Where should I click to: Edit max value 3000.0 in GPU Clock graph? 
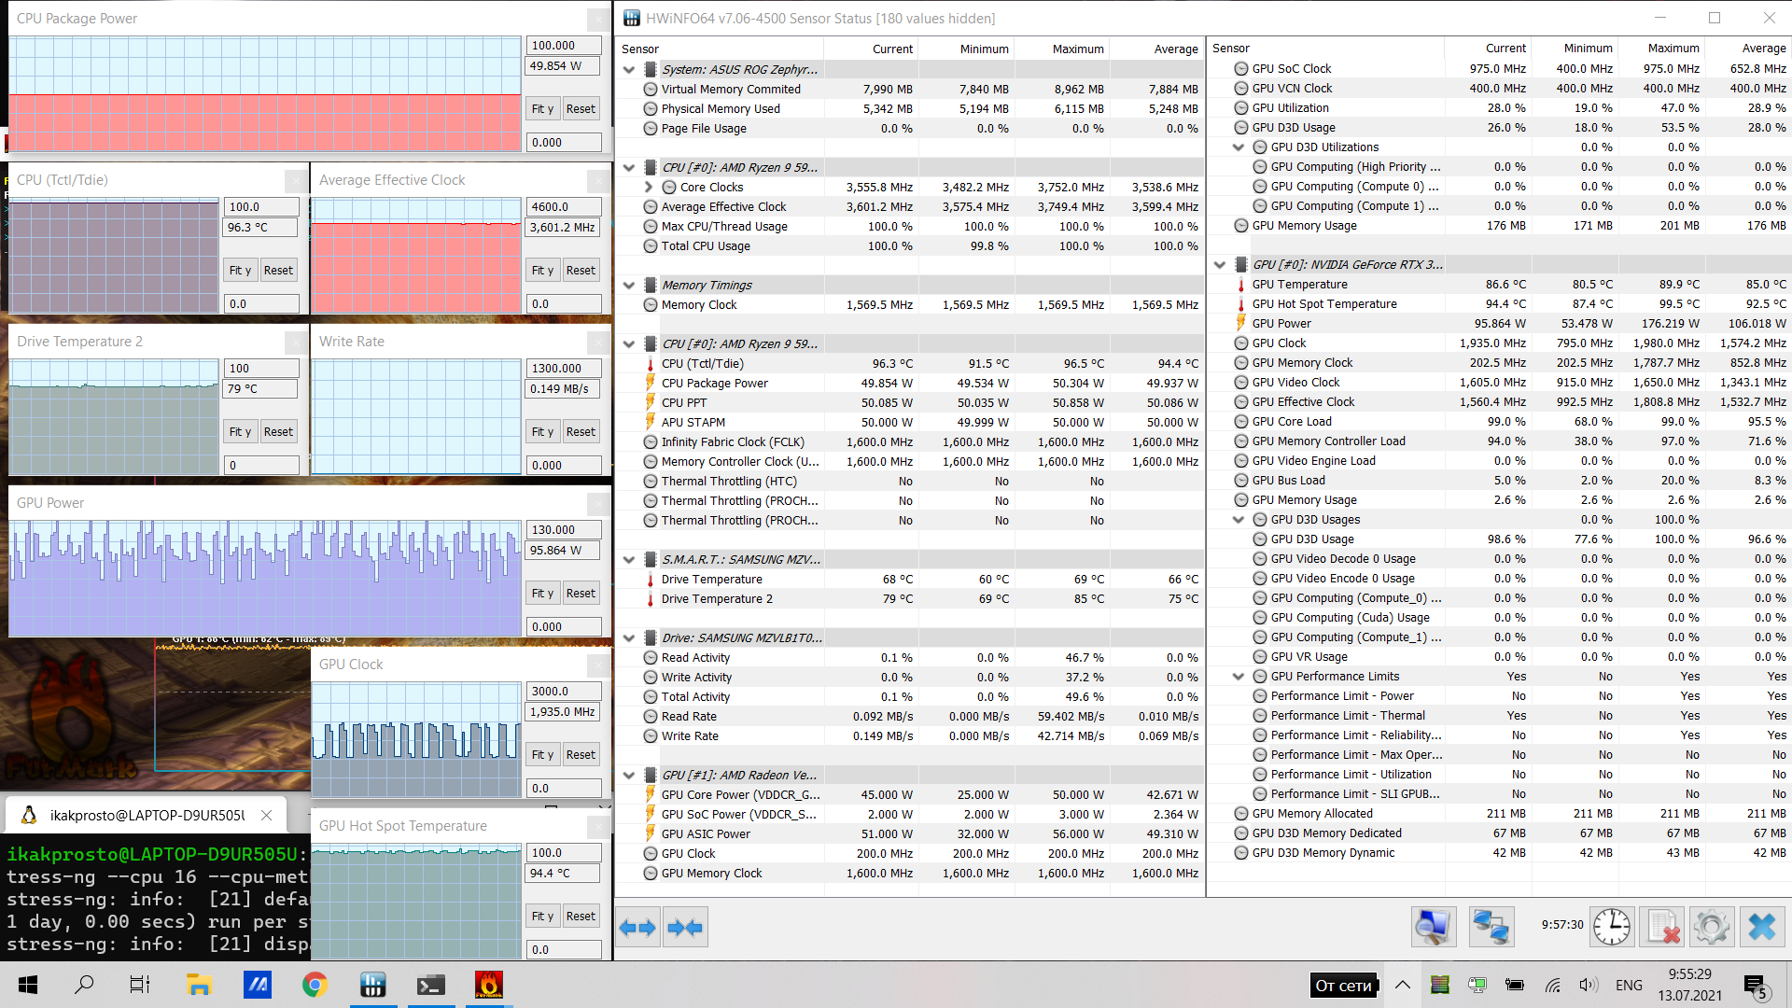tap(564, 692)
